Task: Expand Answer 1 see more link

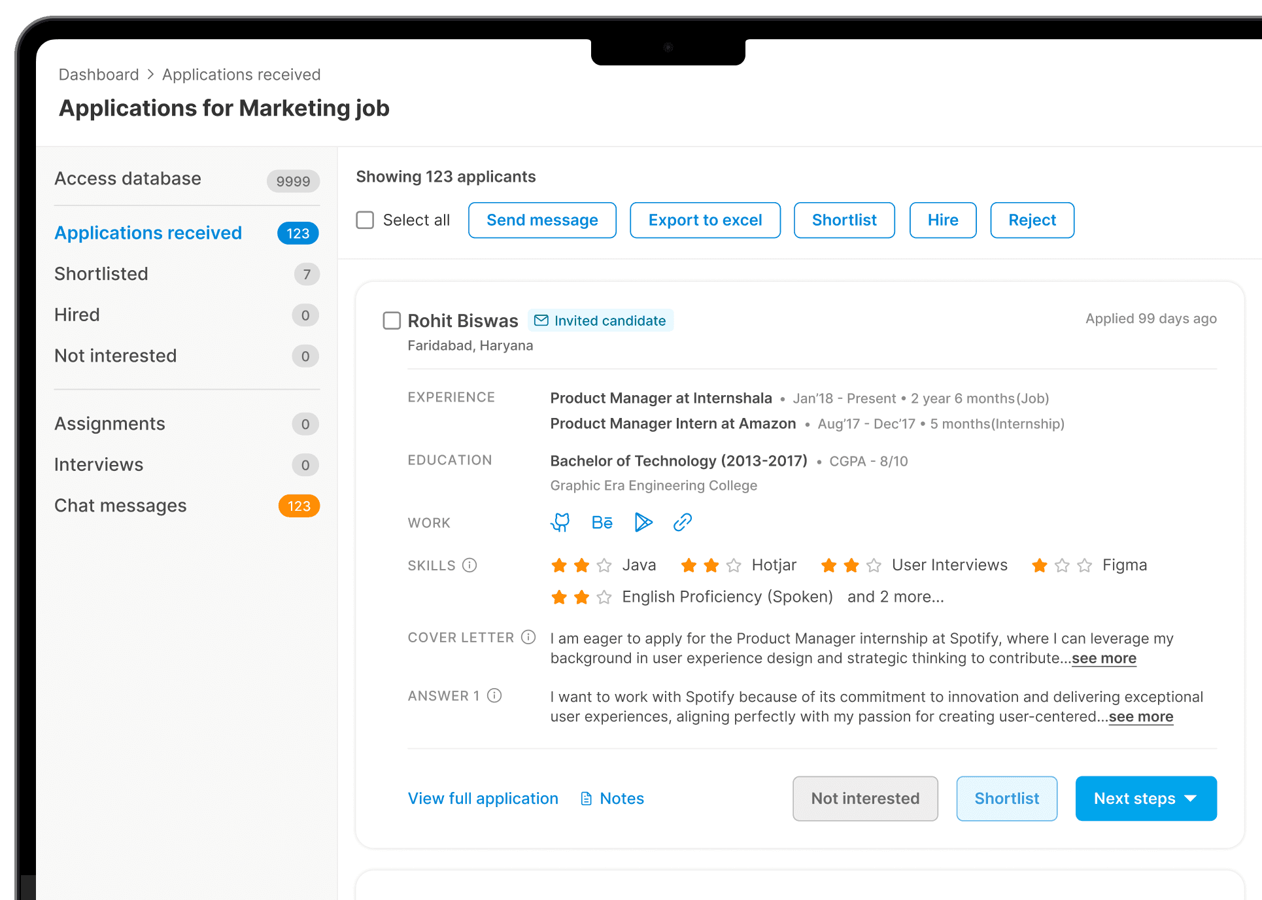Action: 1140,717
